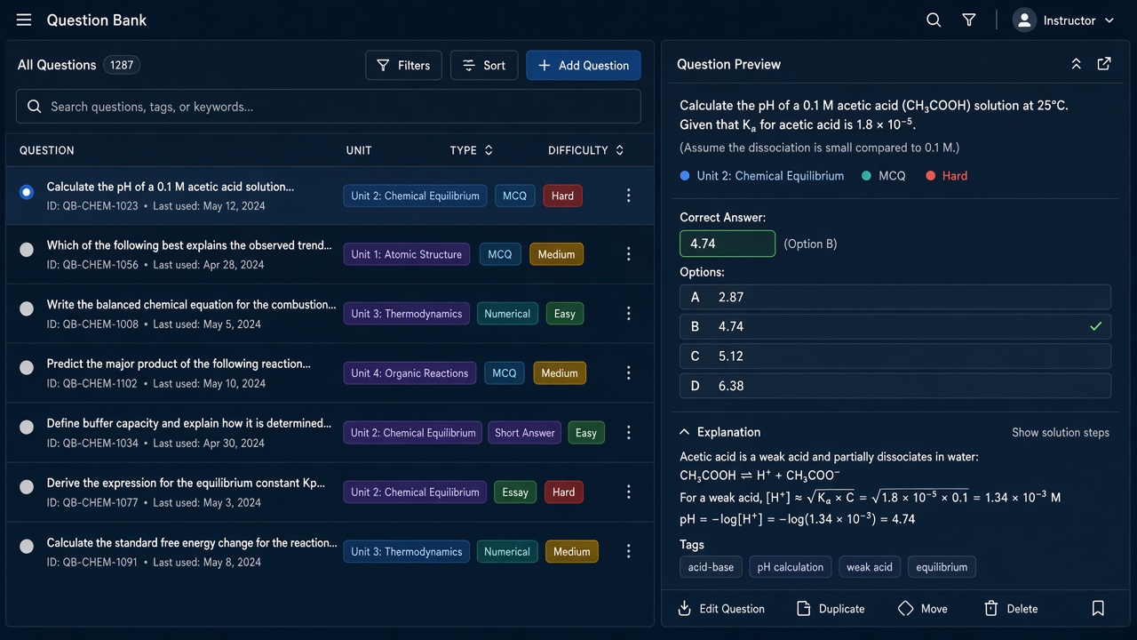Click Edit Question in the preview footer
This screenshot has width=1137, height=640.
[x=720, y=609]
